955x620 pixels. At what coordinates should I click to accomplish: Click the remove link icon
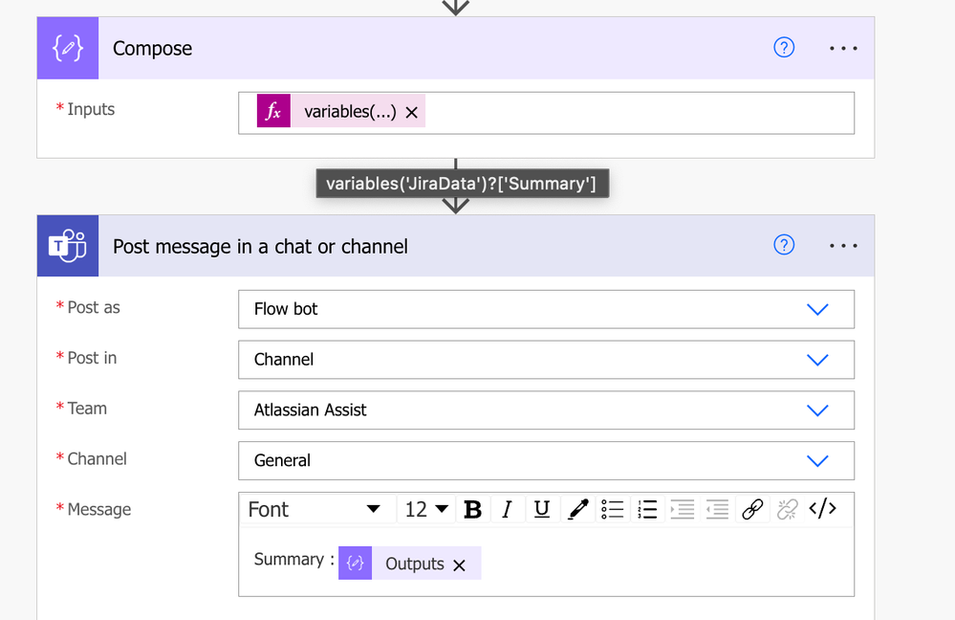[x=787, y=509]
